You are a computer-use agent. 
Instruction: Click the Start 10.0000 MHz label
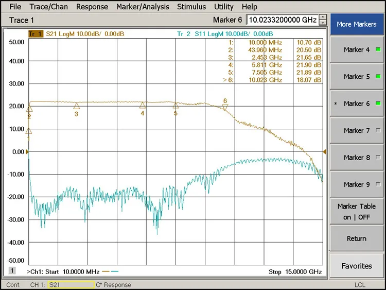click(73, 272)
